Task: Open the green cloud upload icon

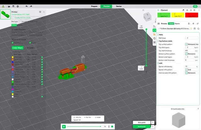Action: click(x=195, y=6)
